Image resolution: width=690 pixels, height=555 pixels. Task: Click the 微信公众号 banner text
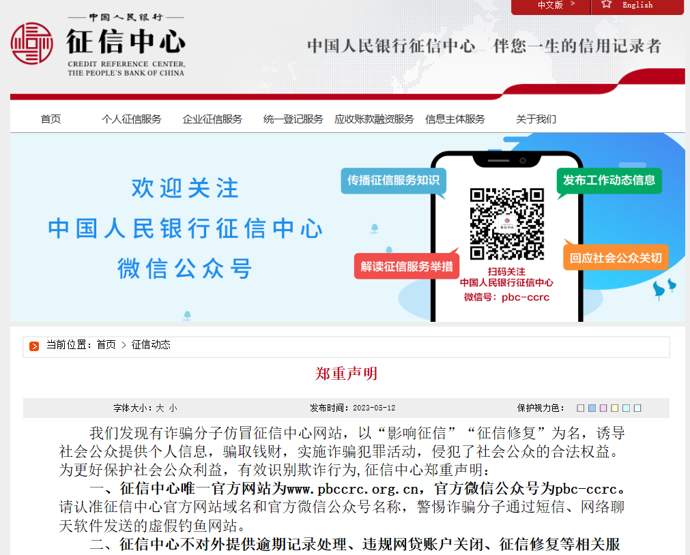[185, 269]
